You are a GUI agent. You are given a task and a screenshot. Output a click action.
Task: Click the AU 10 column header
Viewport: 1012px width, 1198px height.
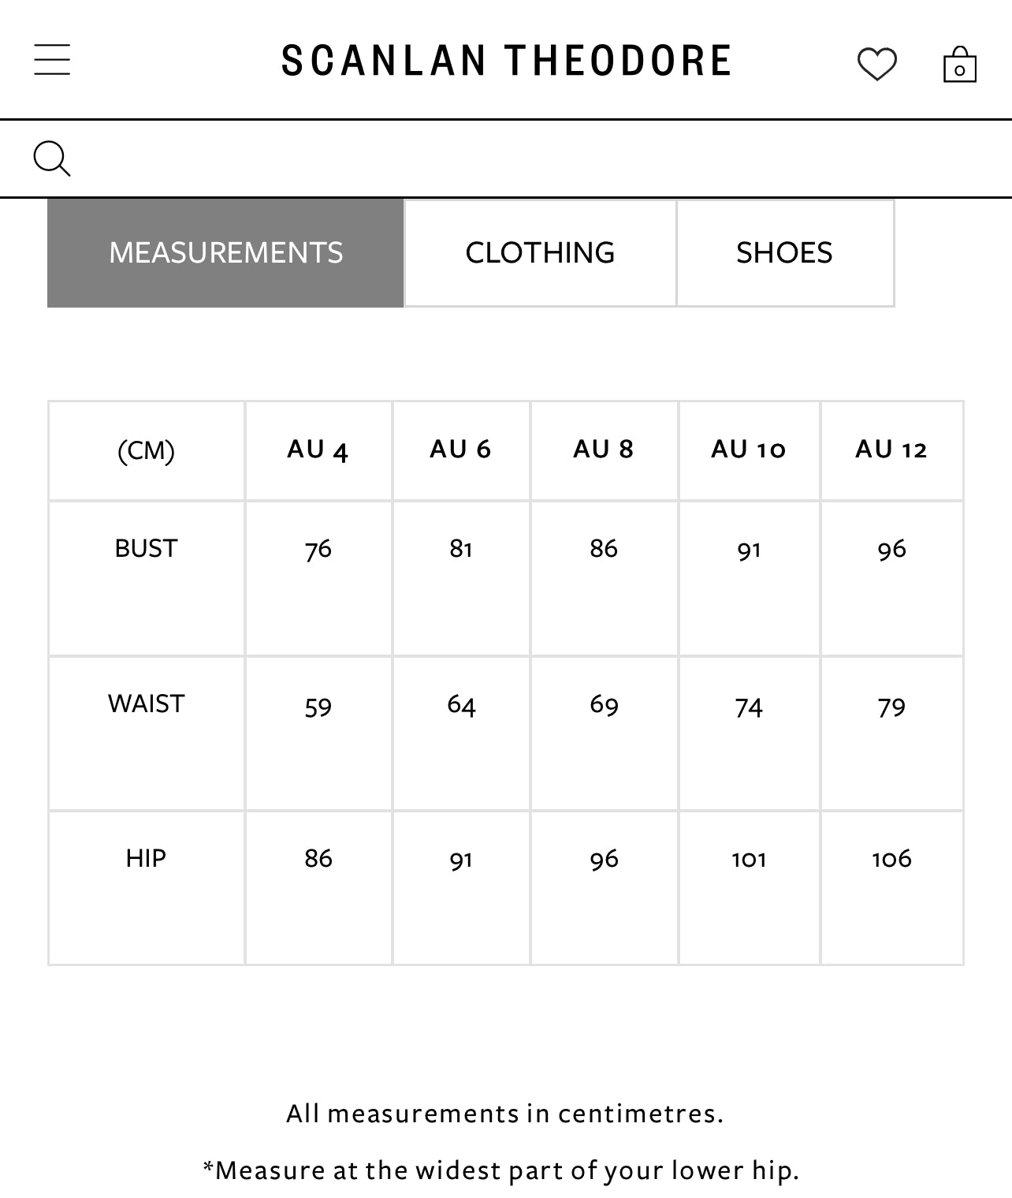(x=749, y=450)
